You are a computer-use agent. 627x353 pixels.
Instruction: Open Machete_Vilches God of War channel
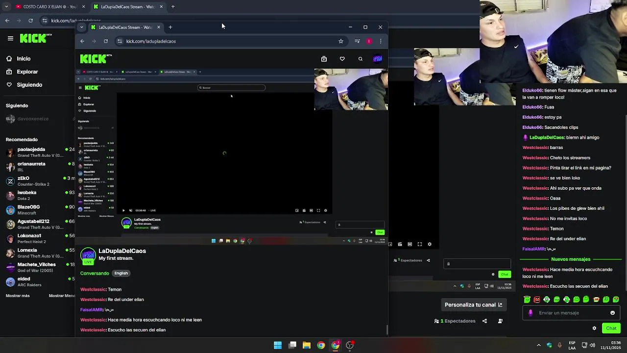(x=40, y=267)
